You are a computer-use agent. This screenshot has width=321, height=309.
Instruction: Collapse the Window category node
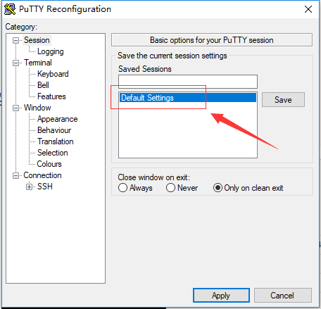(x=15, y=108)
